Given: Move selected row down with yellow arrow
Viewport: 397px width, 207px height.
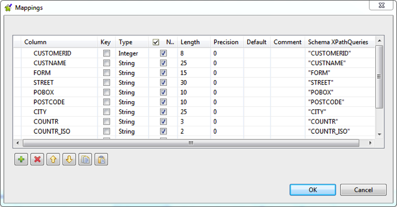Looking at the screenshot, I should pyautogui.click(x=69, y=160).
